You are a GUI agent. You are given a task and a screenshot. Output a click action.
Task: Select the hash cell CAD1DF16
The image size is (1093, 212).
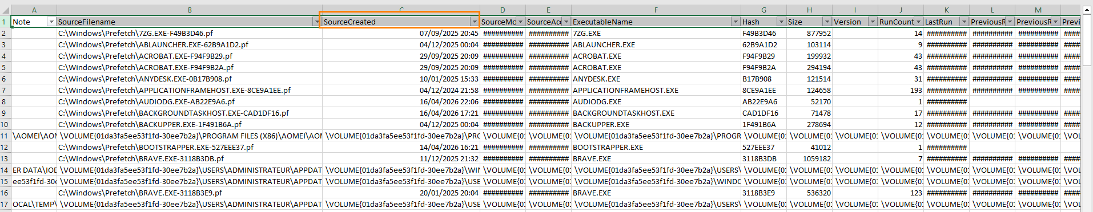click(x=764, y=113)
